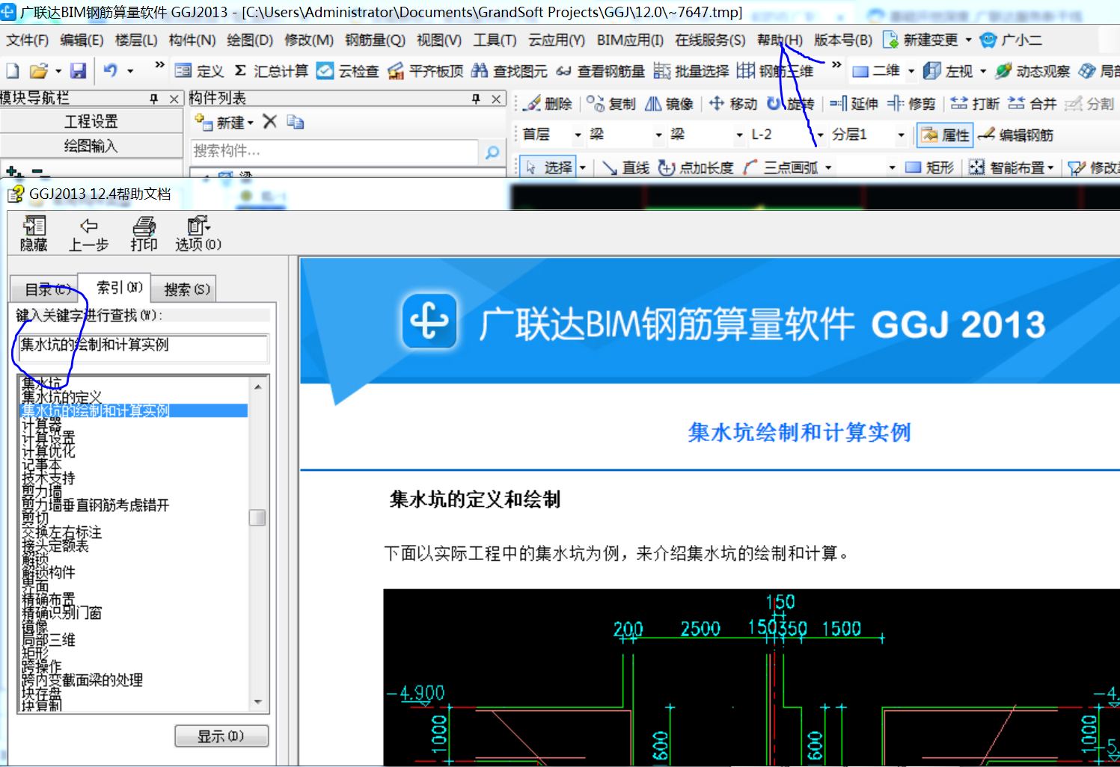Click index list scrollbar thumb
This screenshot has width=1120, height=767.
(257, 517)
